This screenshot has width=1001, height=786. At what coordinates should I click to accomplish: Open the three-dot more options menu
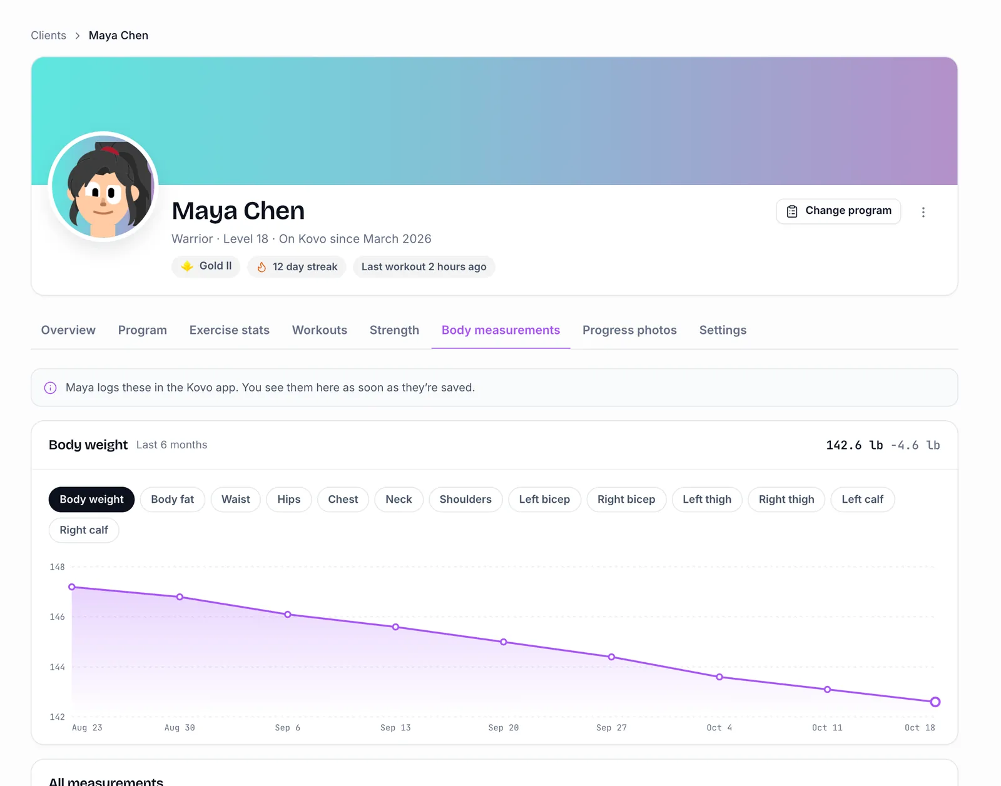[x=923, y=212]
